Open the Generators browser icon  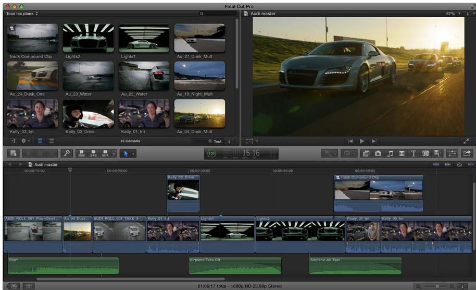click(x=425, y=153)
